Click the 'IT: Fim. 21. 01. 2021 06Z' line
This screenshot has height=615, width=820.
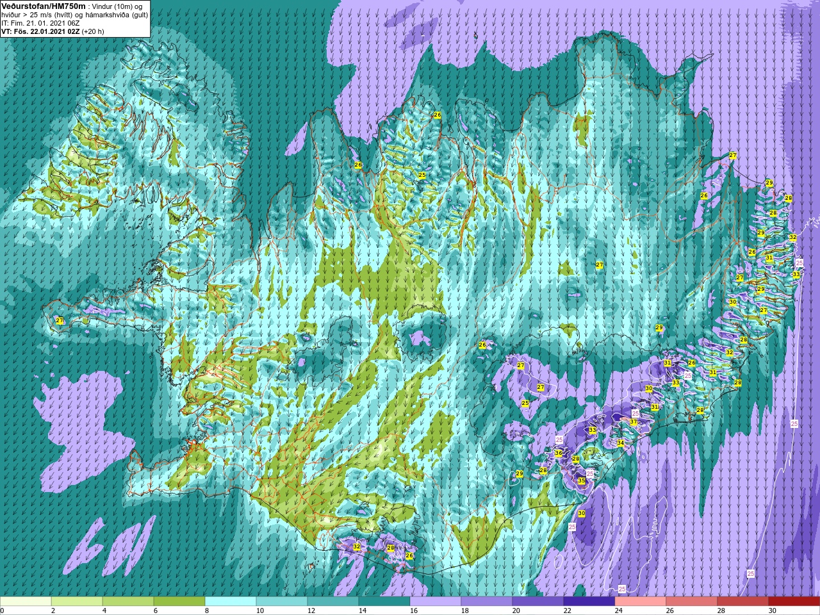coord(40,22)
